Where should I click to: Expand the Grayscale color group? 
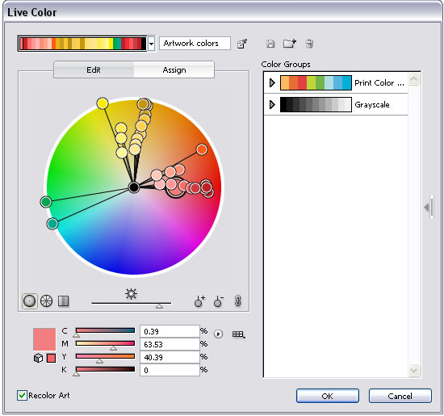pos(272,104)
